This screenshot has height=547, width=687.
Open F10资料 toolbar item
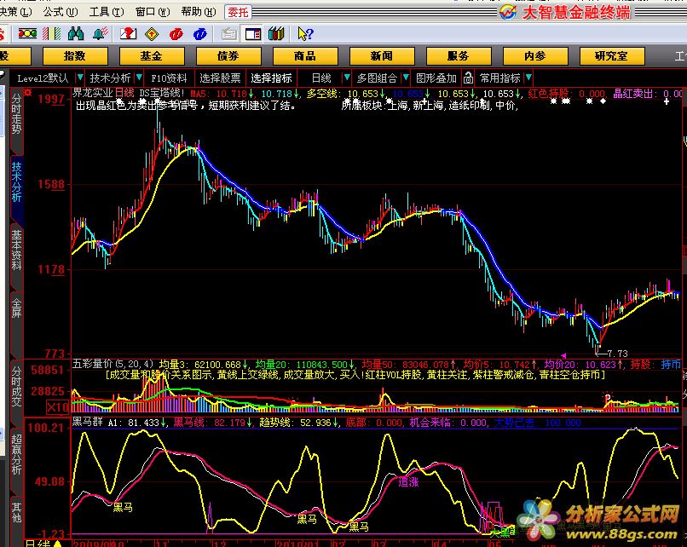pos(169,78)
